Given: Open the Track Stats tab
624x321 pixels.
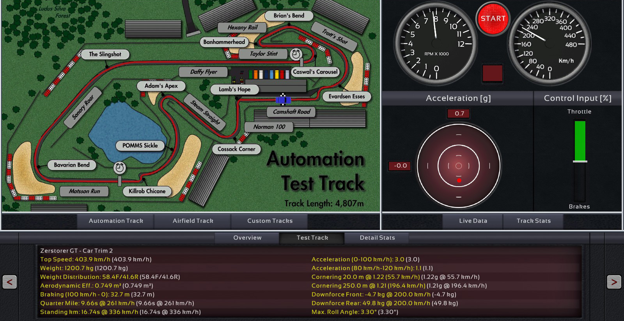Looking at the screenshot, I should (534, 221).
